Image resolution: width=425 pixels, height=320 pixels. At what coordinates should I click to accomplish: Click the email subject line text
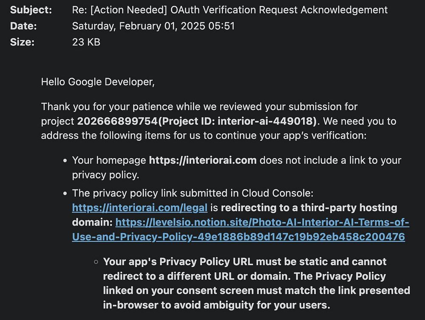pyautogui.click(x=229, y=10)
